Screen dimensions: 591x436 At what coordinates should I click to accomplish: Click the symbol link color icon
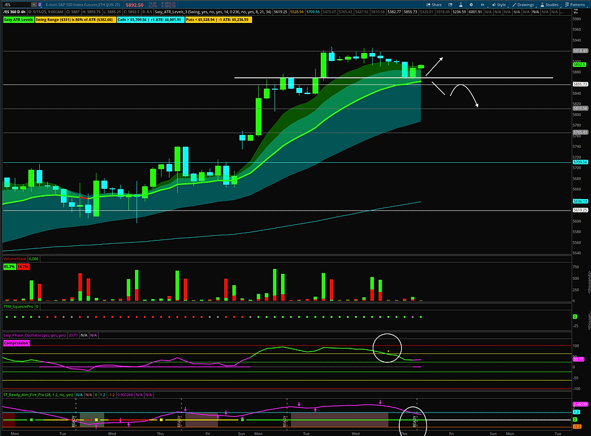click(x=40, y=4)
